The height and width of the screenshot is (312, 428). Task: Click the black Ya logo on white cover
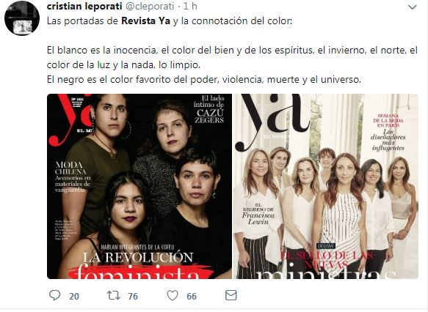tap(272, 122)
